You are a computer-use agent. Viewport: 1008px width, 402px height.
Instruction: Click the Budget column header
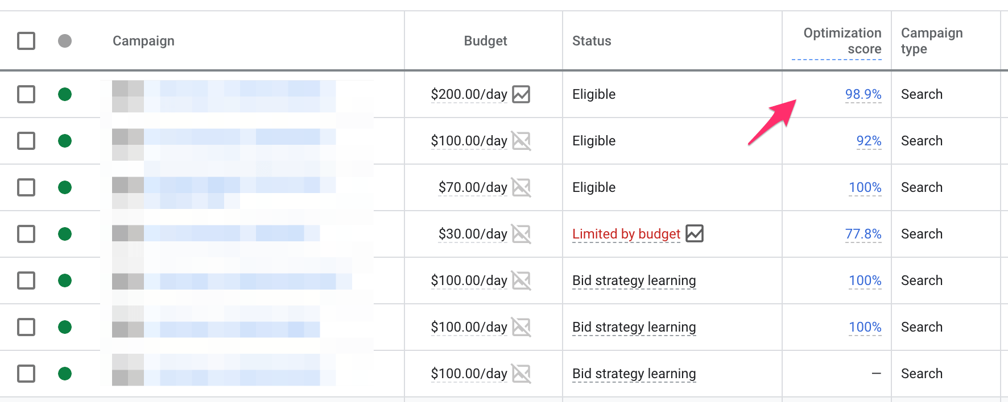coord(485,41)
